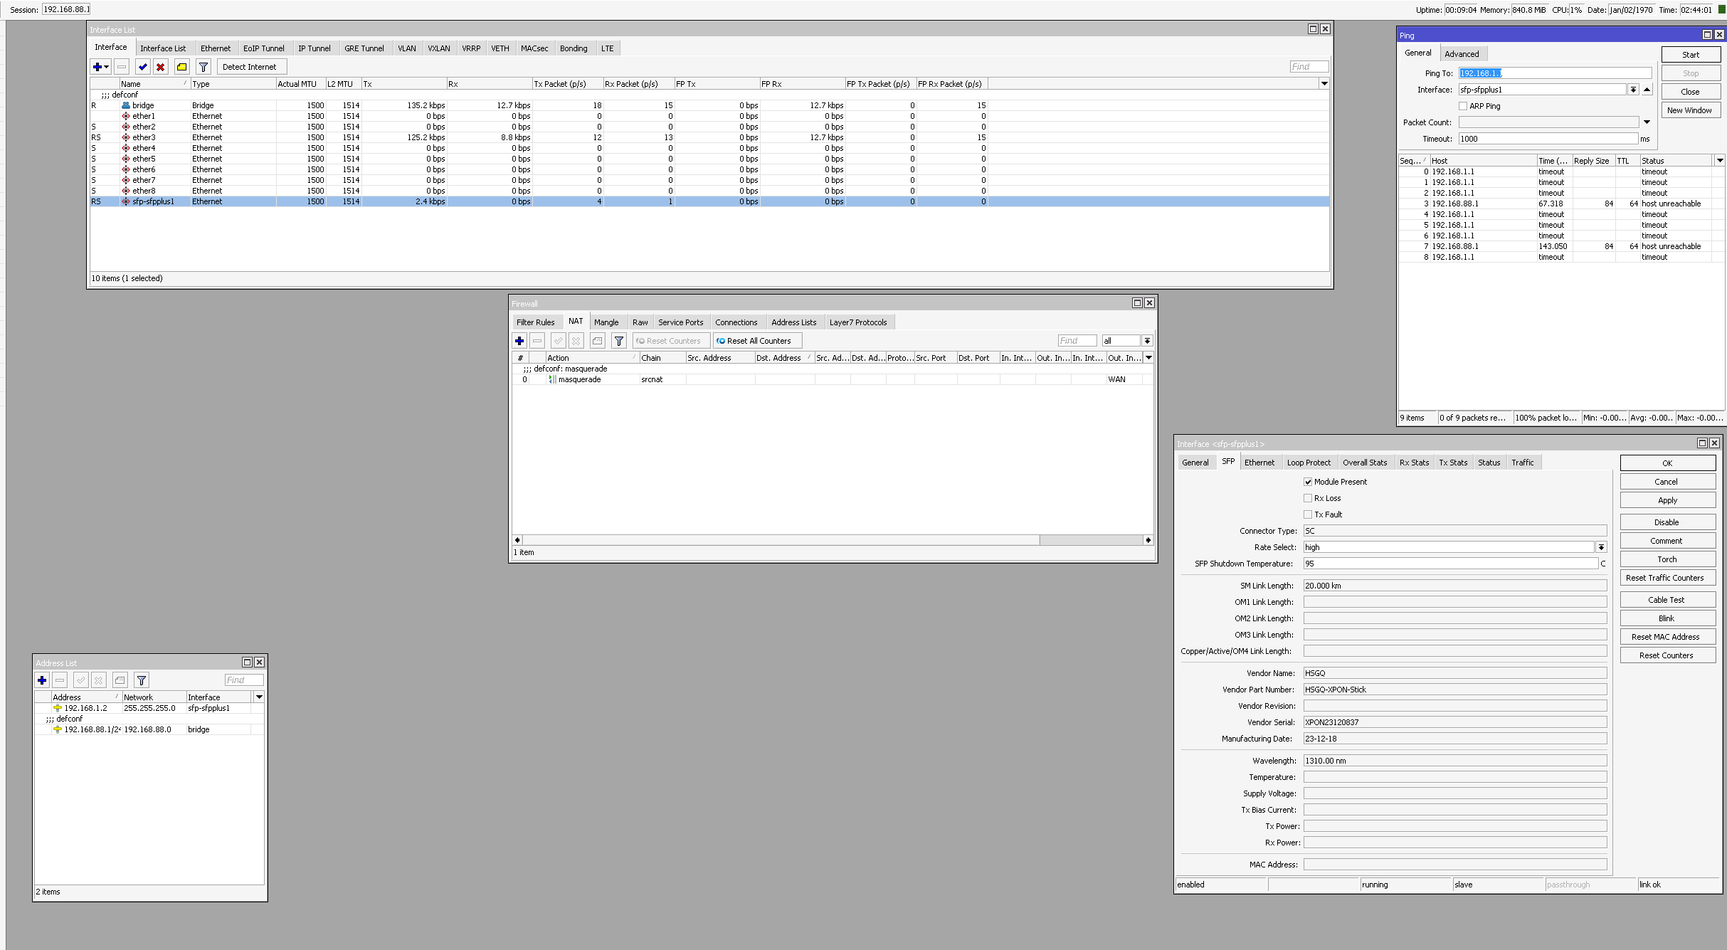
Task: Click the Detect Internet button
Action: [249, 67]
